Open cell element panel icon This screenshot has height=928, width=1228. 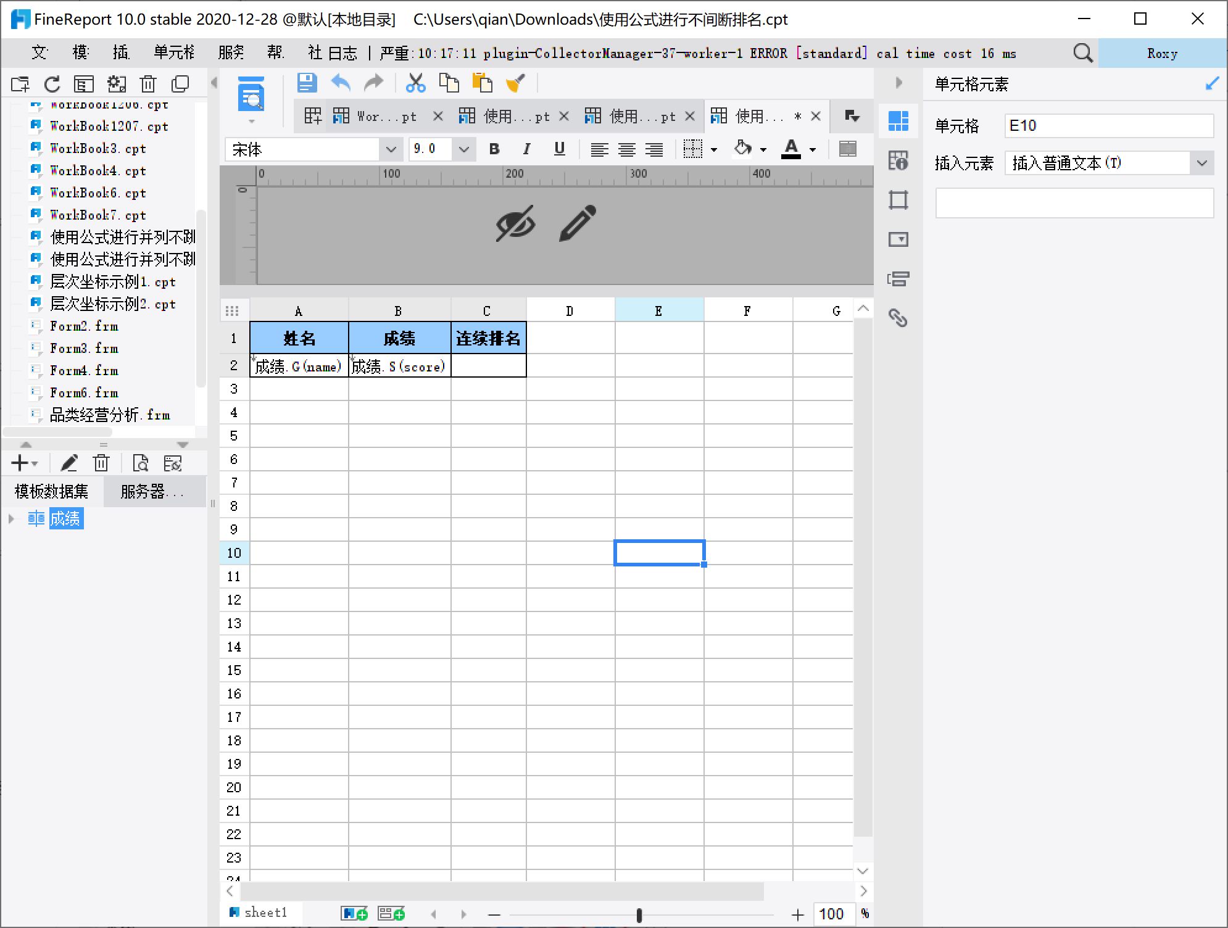(x=898, y=121)
